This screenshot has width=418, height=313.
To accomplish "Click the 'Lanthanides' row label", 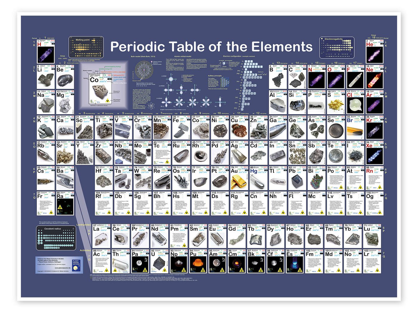I will (84, 225).
